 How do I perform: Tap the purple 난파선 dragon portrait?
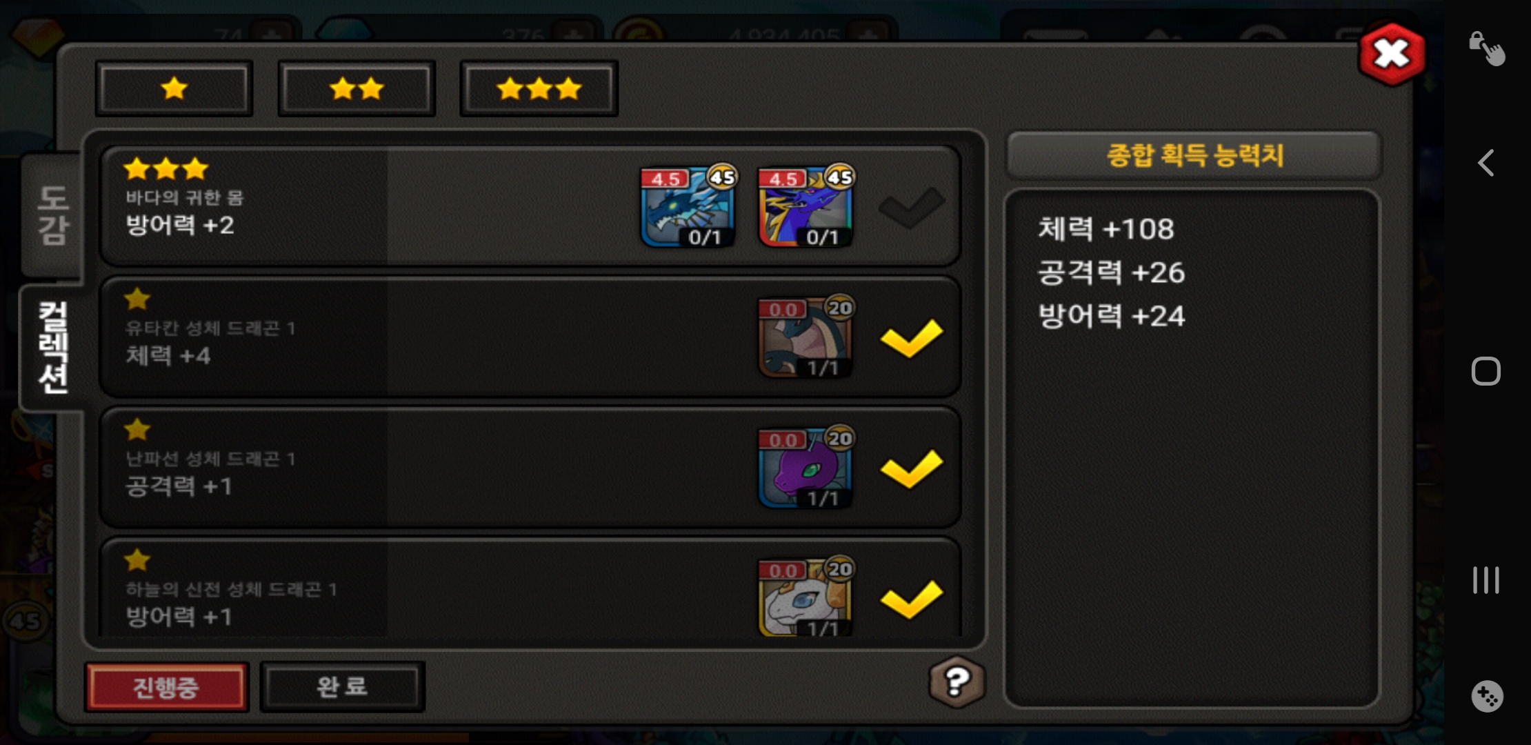(x=805, y=467)
